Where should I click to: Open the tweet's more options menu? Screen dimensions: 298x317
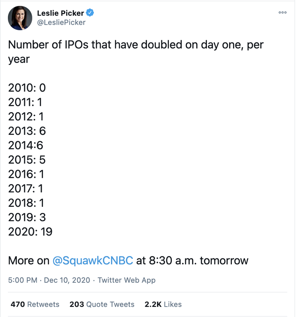pyautogui.click(x=282, y=13)
